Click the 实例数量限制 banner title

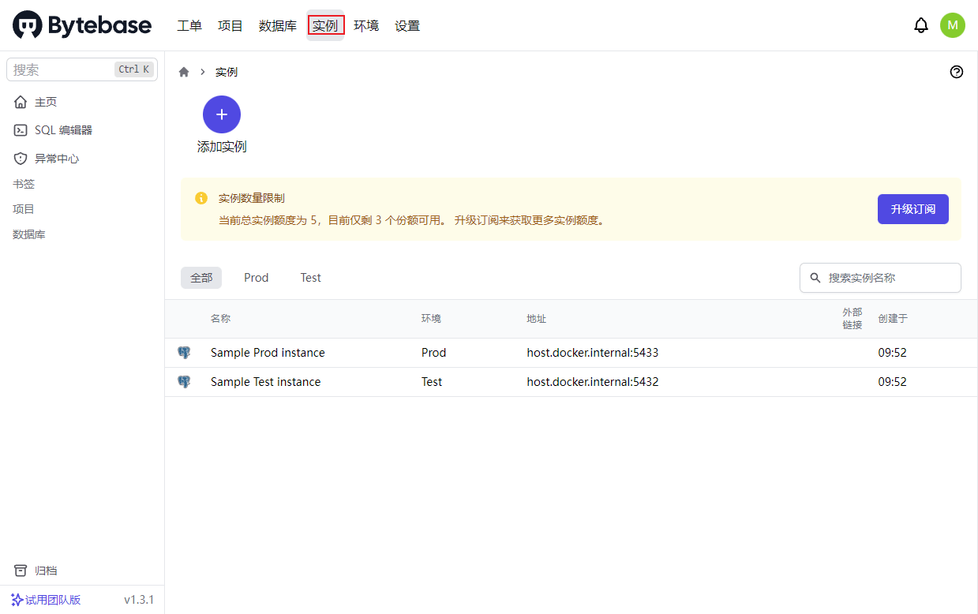pyautogui.click(x=252, y=198)
